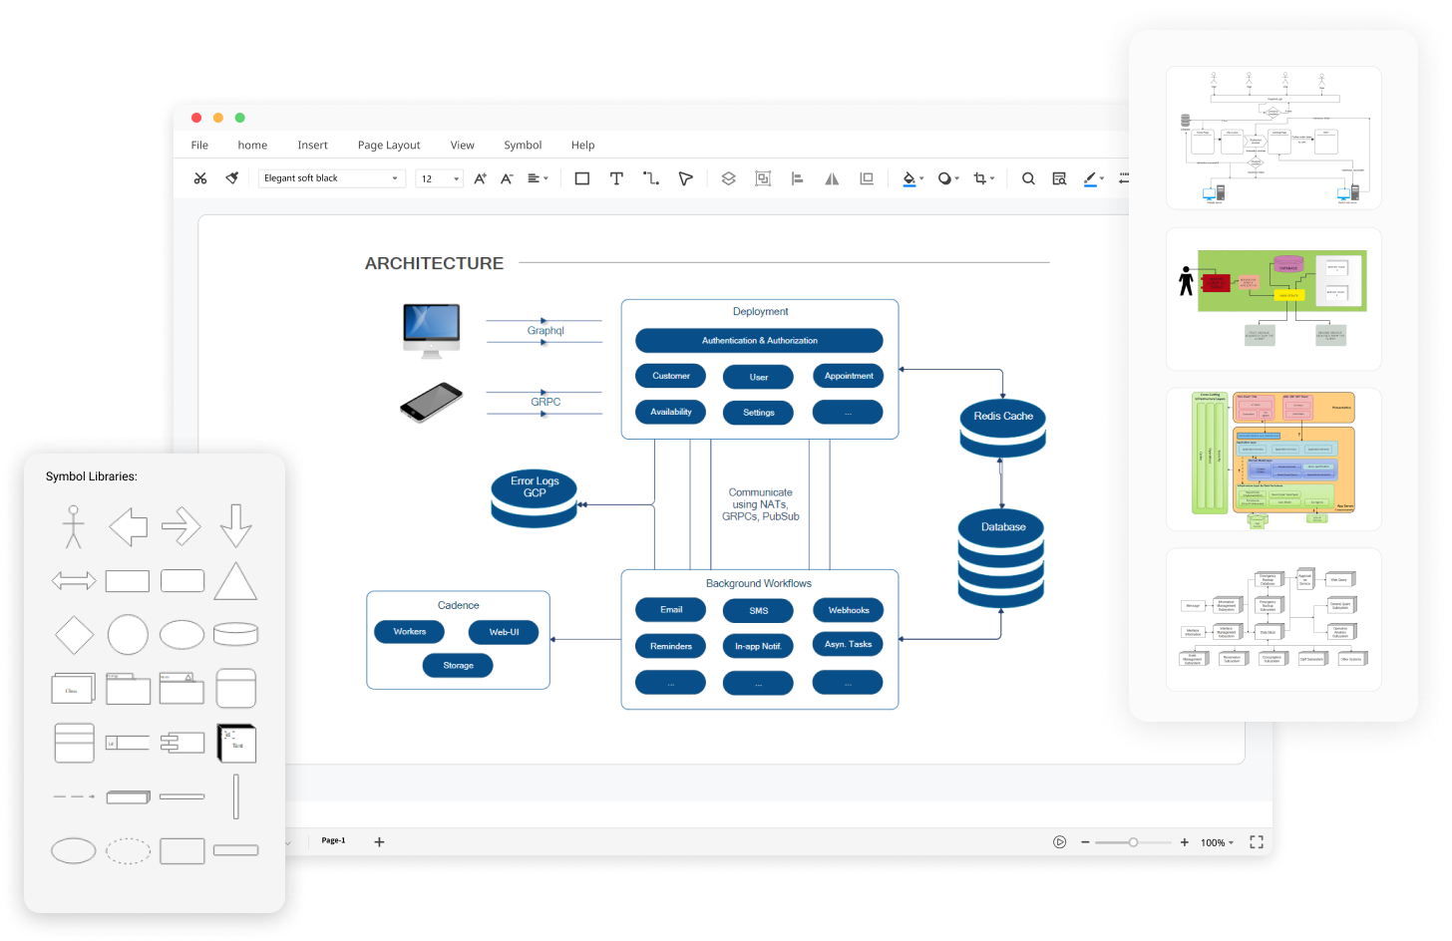Open the green background template thumbnail

(x=1273, y=299)
